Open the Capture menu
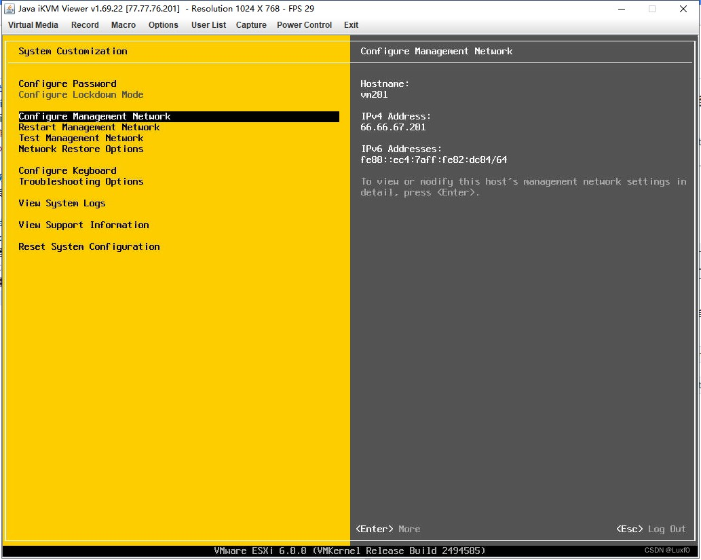Screen dimensions: 701x560 251,25
